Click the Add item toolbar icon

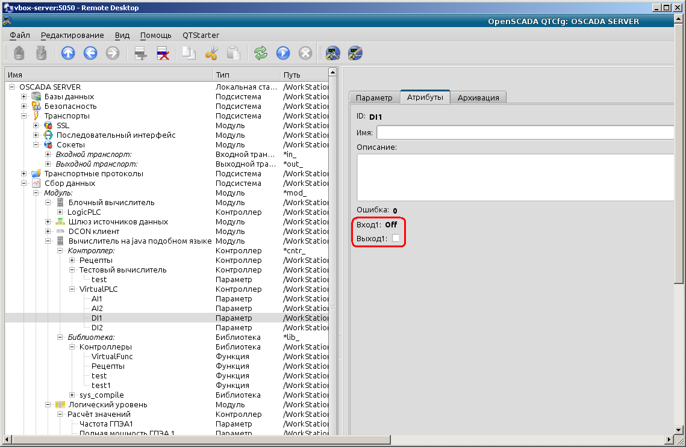tap(140, 54)
